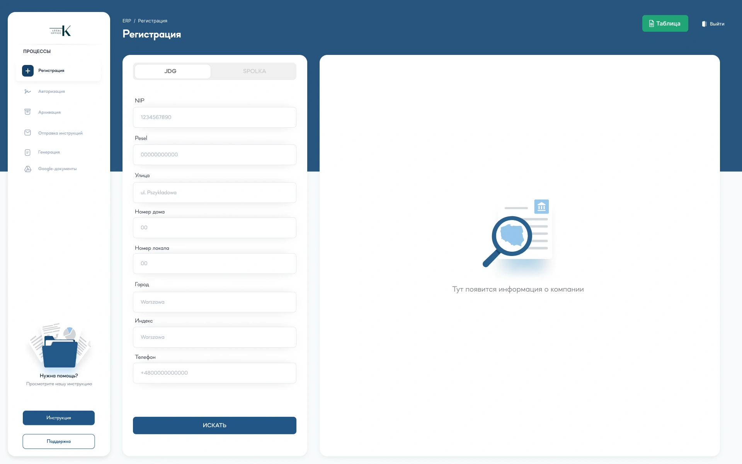Click the Генерация document icon

pyautogui.click(x=27, y=152)
